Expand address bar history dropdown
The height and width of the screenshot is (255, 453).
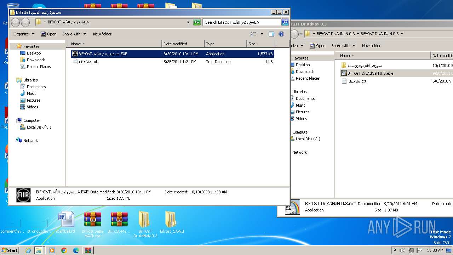[188, 22]
